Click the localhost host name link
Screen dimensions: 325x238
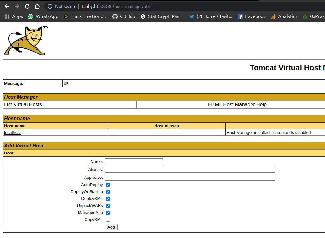click(12, 133)
